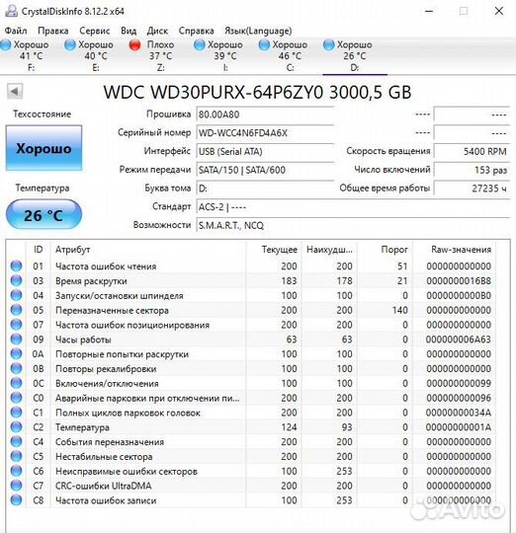The height and width of the screenshot is (533, 516).
Task: Select row CRC-ошибки UltraDMA
Action: (251, 486)
